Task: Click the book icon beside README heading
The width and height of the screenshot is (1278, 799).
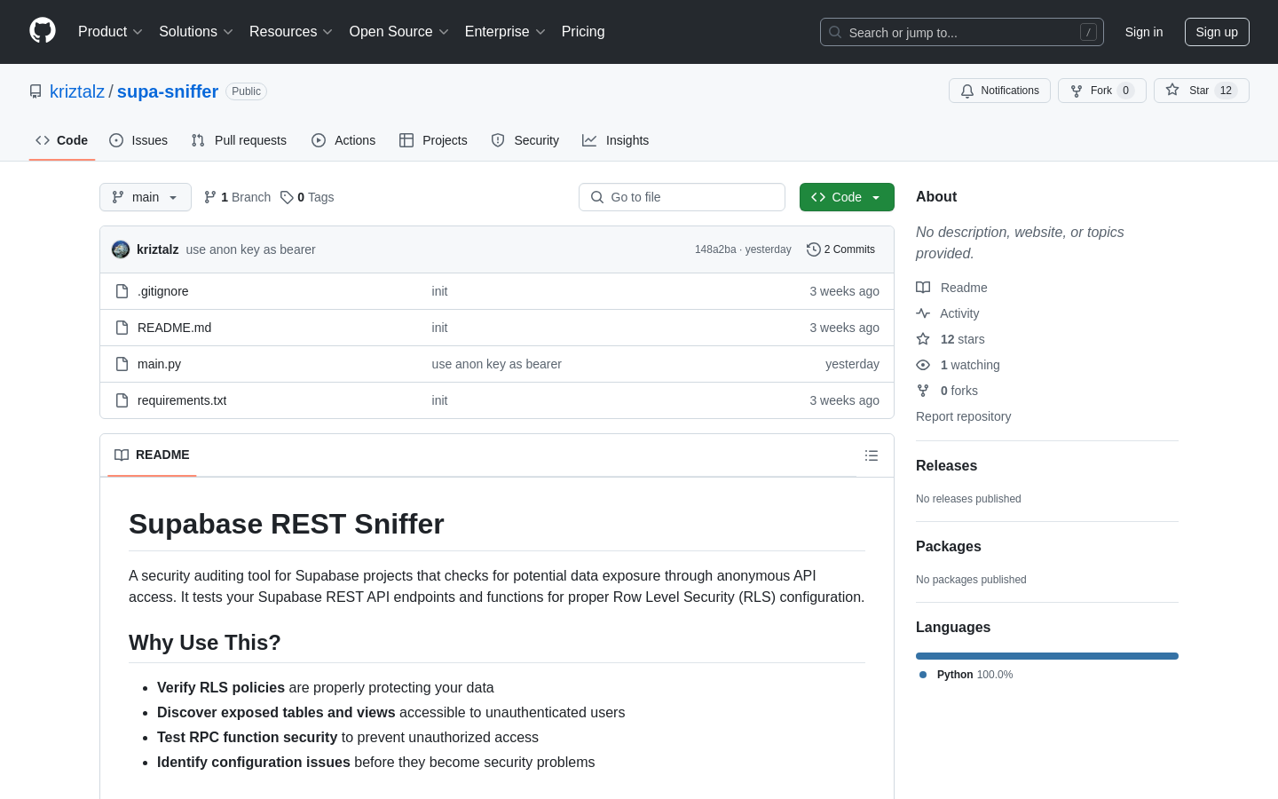Action: [122, 455]
